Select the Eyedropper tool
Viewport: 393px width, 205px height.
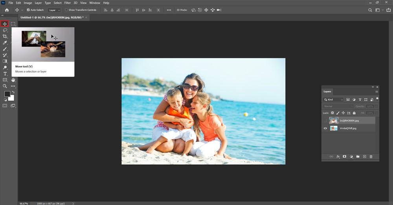[5, 42]
